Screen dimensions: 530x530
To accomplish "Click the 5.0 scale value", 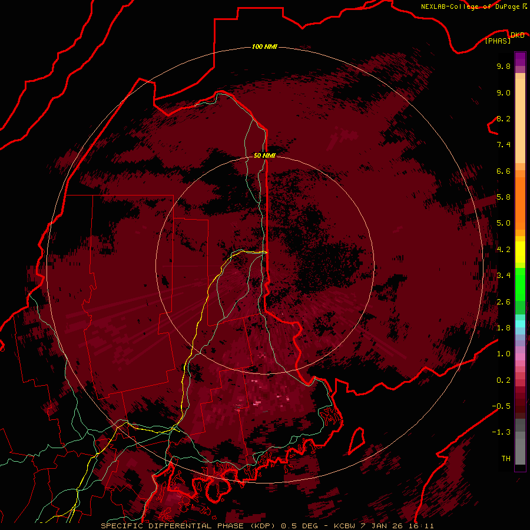I will (503, 223).
